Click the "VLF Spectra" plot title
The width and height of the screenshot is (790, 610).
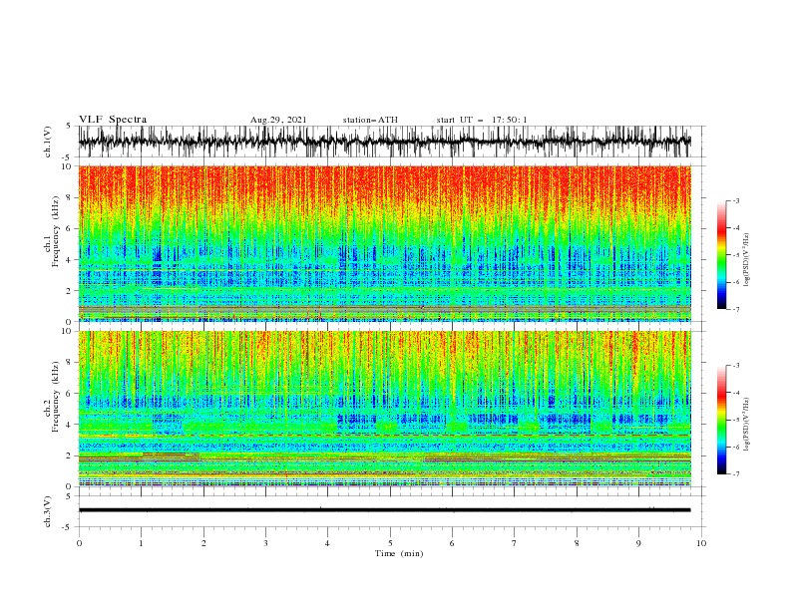pyautogui.click(x=113, y=120)
